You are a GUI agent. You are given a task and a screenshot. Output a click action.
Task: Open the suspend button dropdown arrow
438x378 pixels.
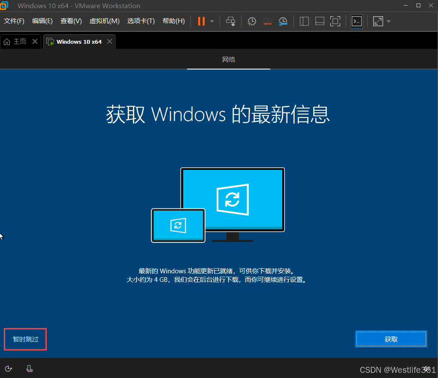(211, 21)
